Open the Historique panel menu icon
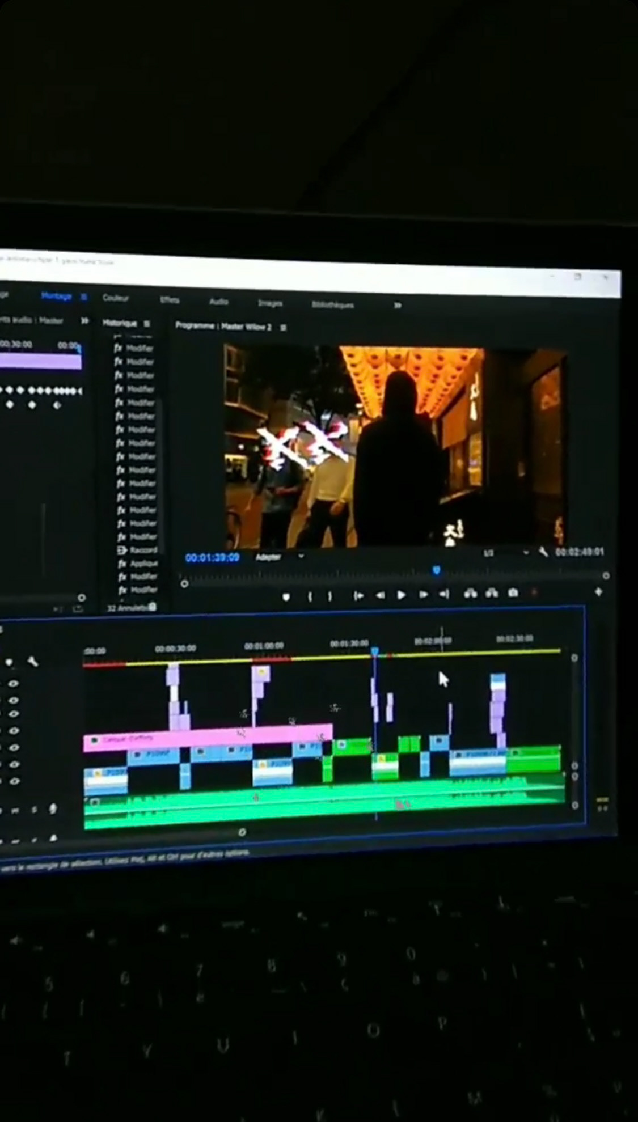This screenshot has height=1122, width=638. [x=147, y=323]
